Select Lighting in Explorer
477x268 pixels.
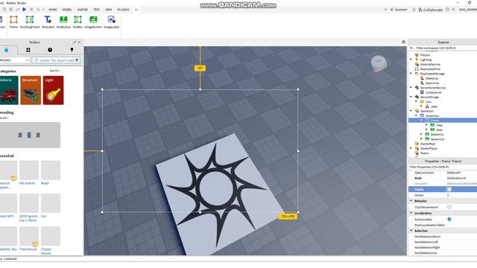click(426, 60)
